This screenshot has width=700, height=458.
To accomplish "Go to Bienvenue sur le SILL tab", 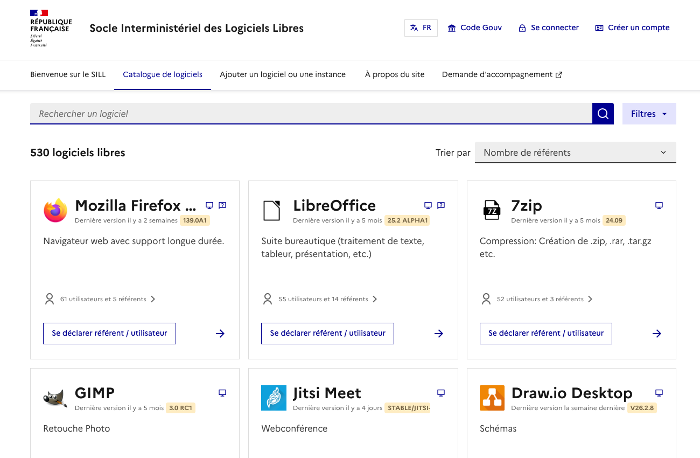I will click(68, 75).
